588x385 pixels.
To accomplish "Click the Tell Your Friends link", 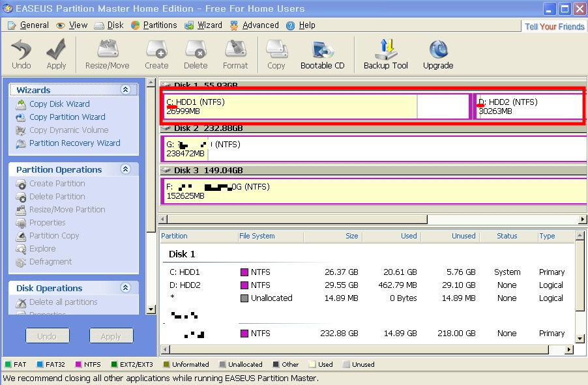I will tap(554, 27).
